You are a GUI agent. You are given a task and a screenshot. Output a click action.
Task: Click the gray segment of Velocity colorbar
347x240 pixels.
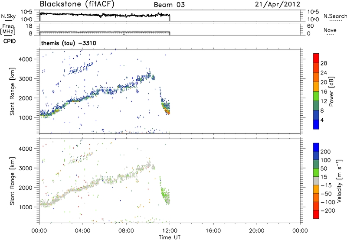[316, 181]
